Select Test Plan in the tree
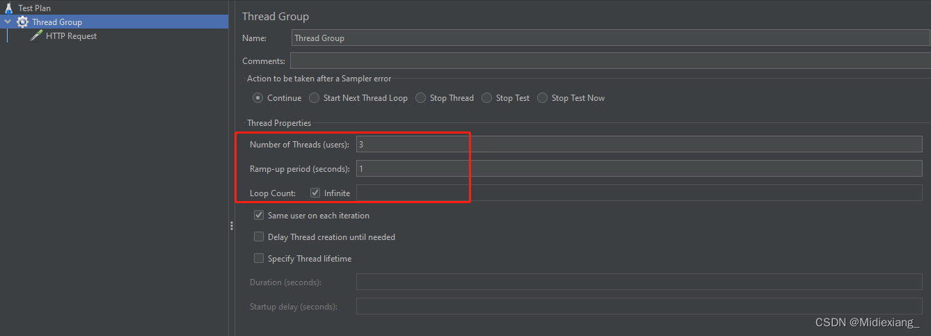 coord(34,8)
